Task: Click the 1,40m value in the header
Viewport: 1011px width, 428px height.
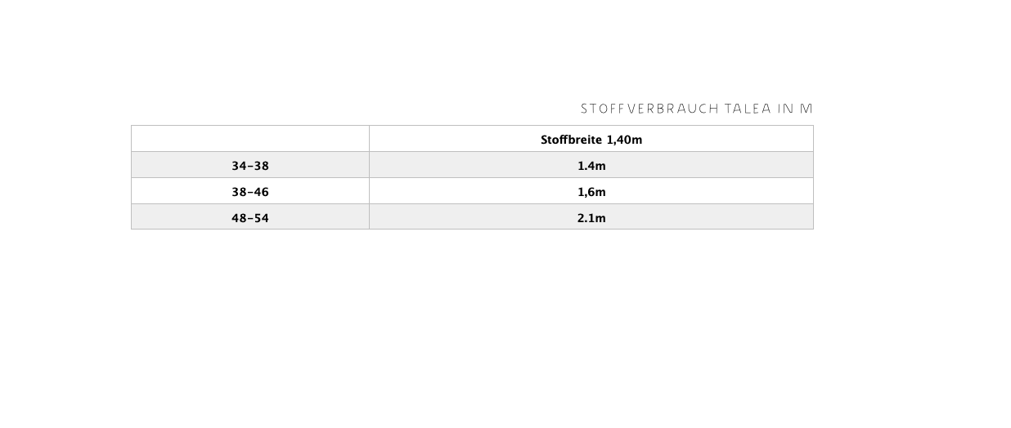Action: (x=624, y=140)
